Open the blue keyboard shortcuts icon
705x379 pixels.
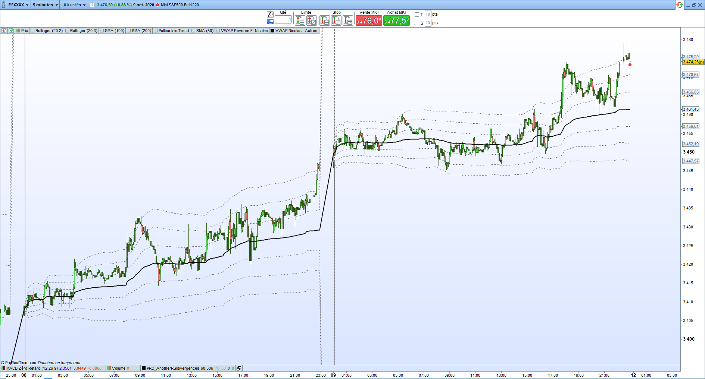click(x=270, y=22)
